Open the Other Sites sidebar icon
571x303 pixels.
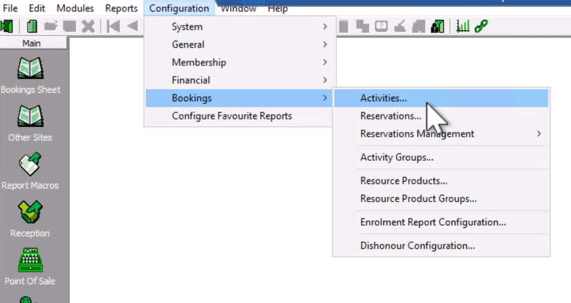tap(30, 124)
